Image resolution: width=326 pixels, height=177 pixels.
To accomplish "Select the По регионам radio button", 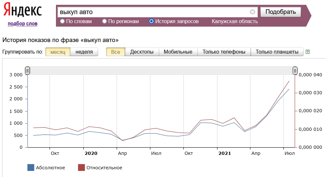I will click(x=104, y=21).
